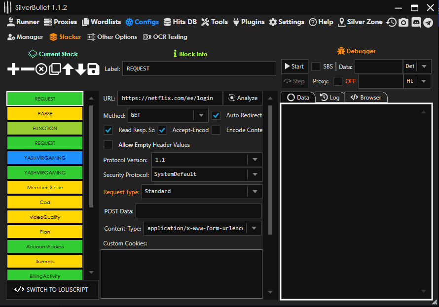The image size is (439, 307).
Task: Open the Wordlists menu
Action: [102, 22]
